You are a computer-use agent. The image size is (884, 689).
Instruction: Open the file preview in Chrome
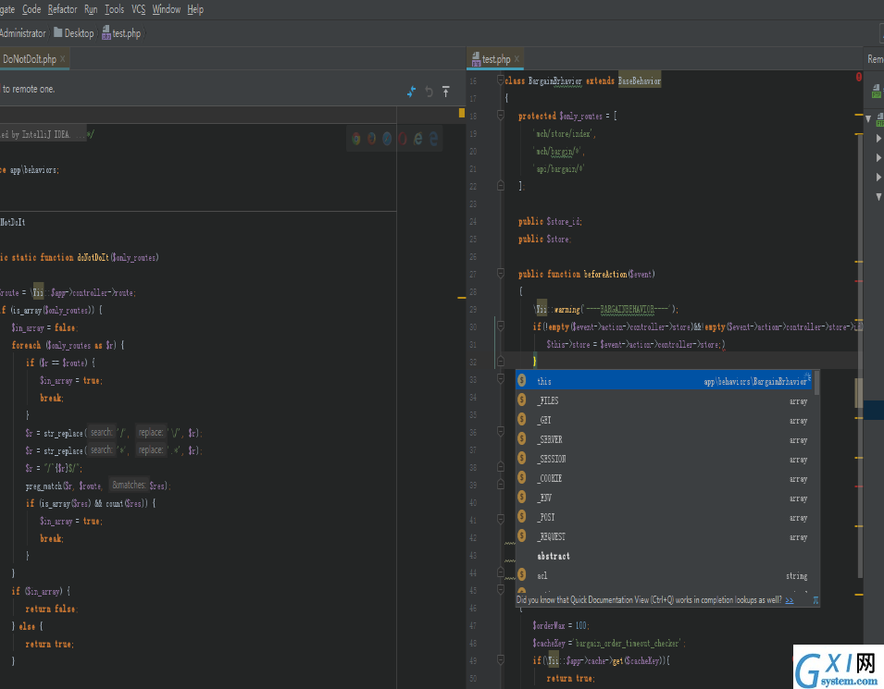[x=356, y=139]
